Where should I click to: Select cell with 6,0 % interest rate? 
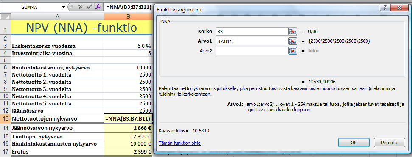(x=128, y=46)
